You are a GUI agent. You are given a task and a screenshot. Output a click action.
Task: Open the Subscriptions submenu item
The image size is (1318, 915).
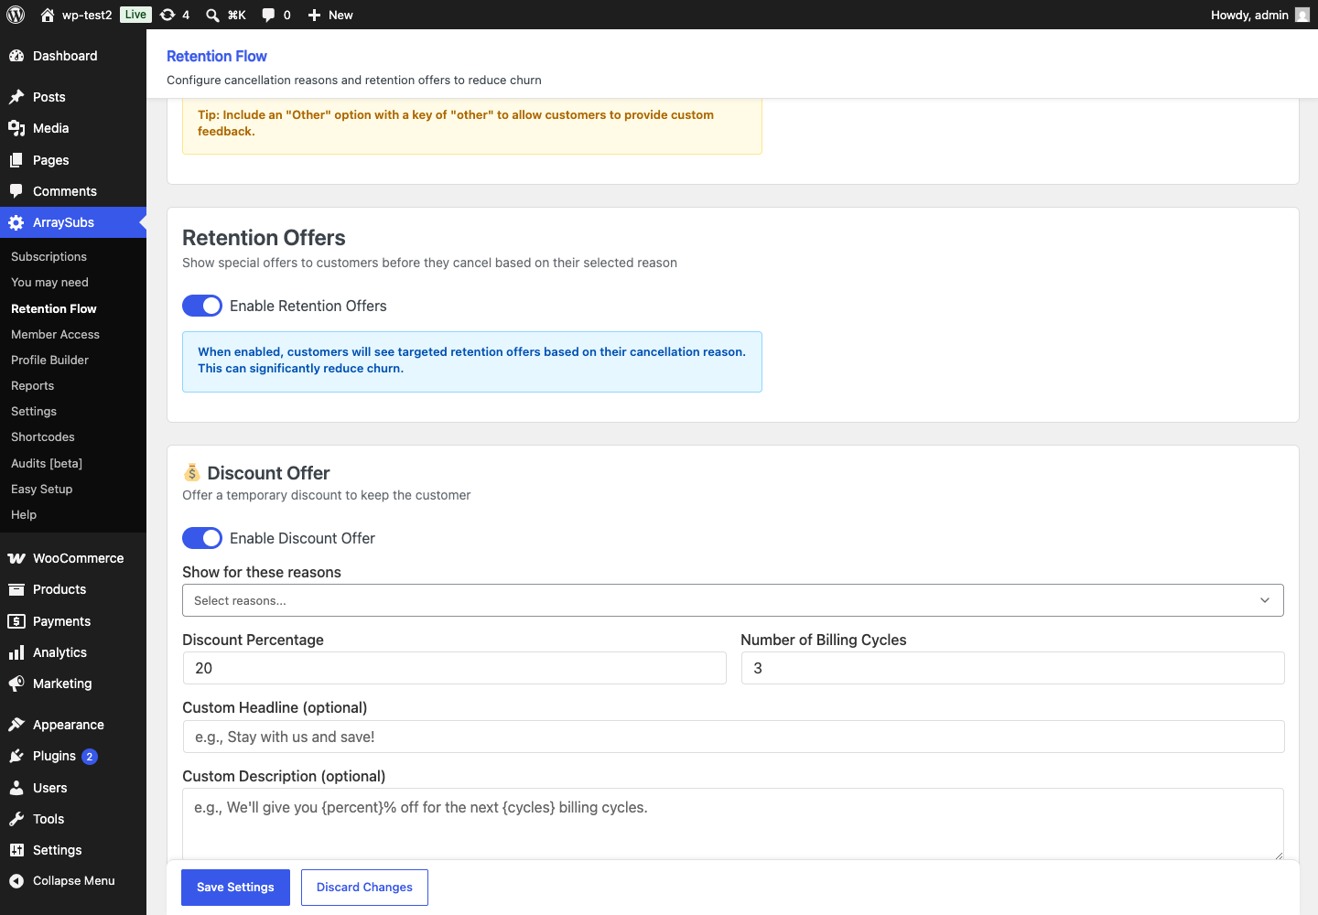(x=49, y=257)
